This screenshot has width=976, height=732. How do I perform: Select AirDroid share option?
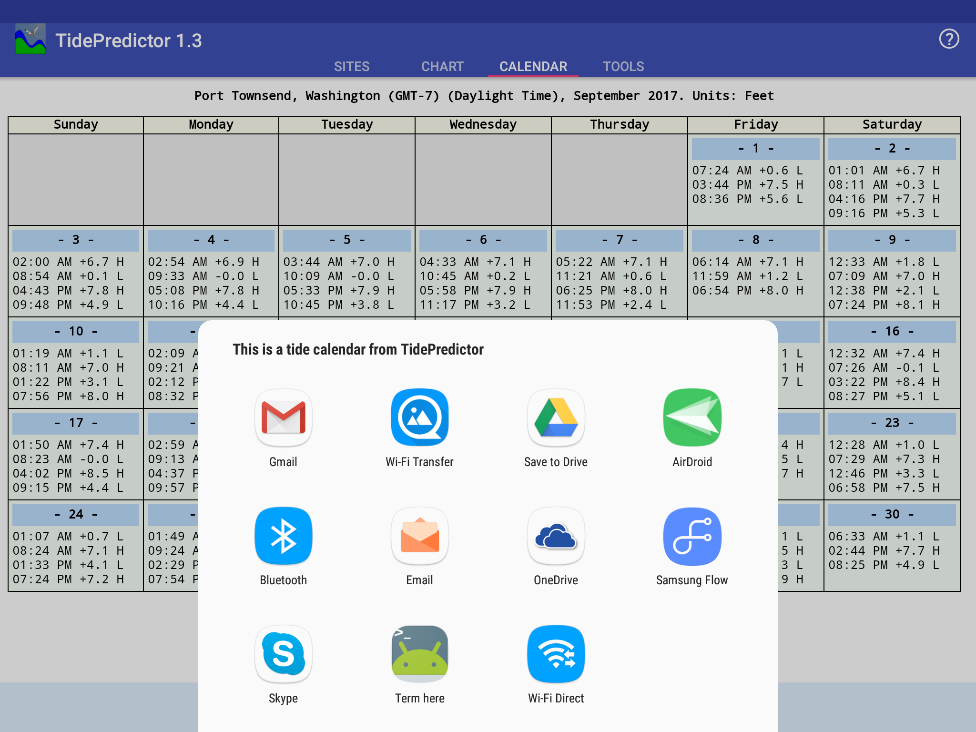tap(692, 418)
